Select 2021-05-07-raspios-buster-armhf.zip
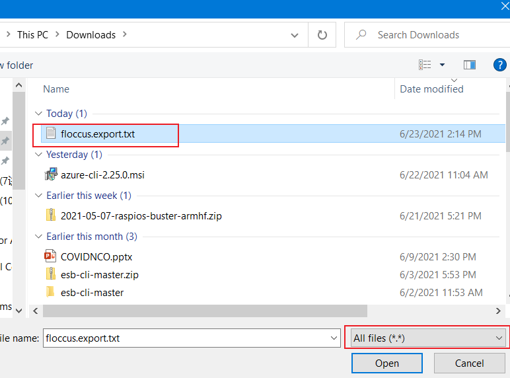 [x=141, y=216]
